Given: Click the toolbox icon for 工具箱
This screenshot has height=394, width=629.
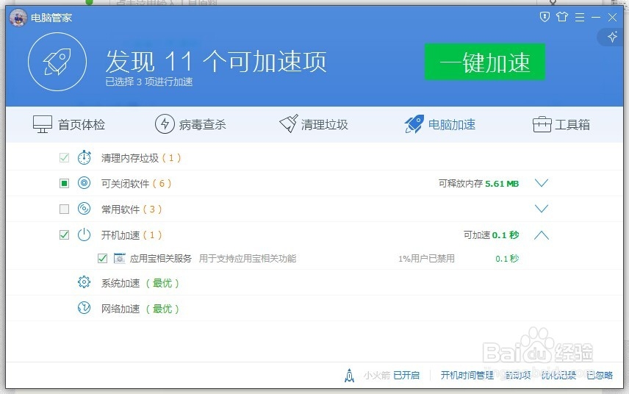Looking at the screenshot, I should tap(542, 124).
